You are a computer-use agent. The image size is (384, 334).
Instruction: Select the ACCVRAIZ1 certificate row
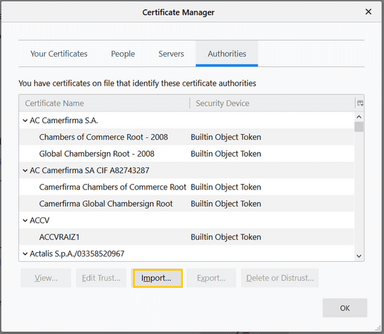[187, 237]
